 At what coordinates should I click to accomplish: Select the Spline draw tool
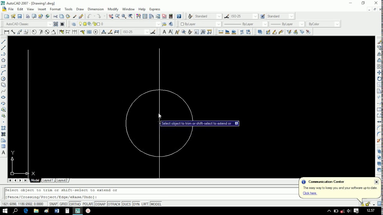[x=4, y=91]
